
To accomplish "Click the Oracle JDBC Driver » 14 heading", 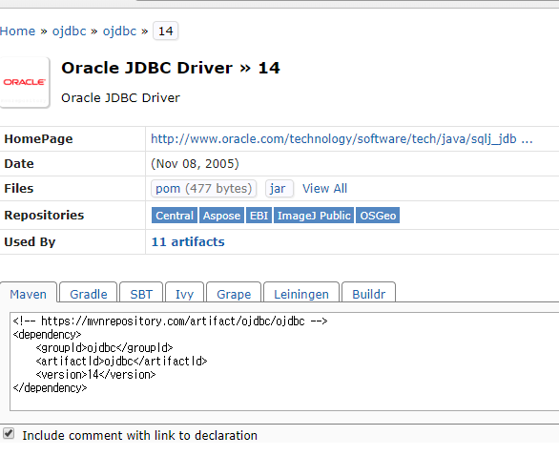I will pyautogui.click(x=171, y=68).
